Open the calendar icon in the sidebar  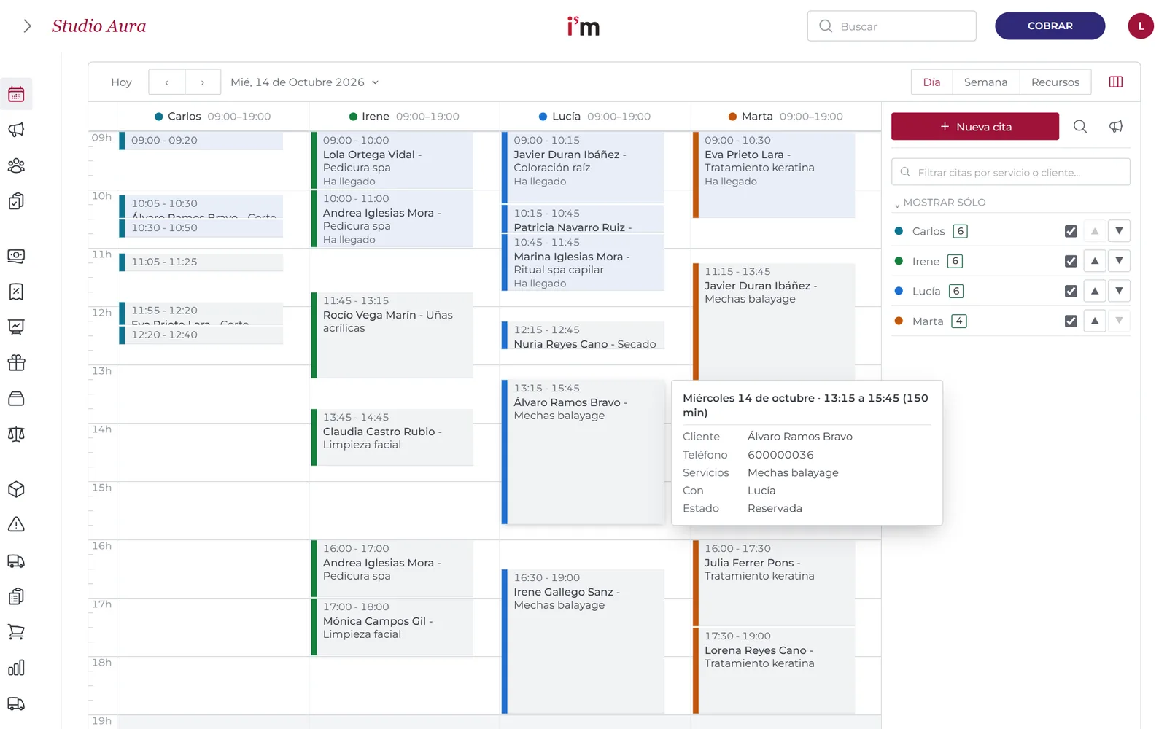(16, 94)
